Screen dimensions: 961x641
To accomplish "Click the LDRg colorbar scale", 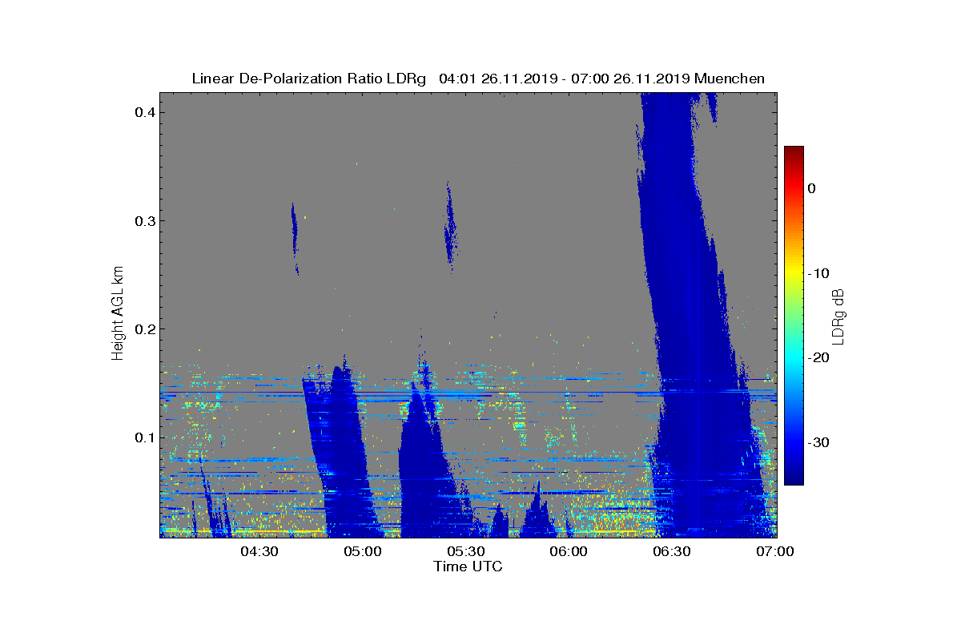I will point(794,316).
